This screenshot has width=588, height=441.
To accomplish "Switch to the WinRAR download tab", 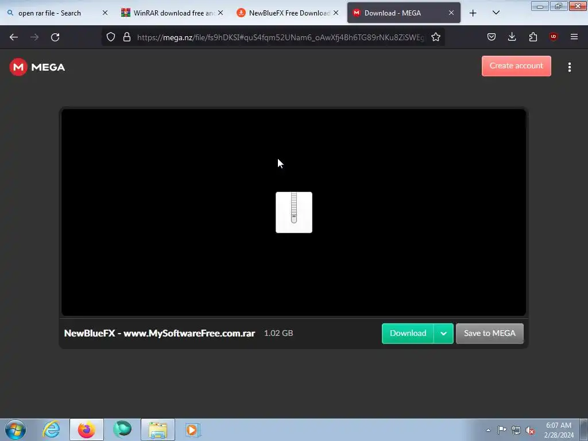I will (x=168, y=13).
